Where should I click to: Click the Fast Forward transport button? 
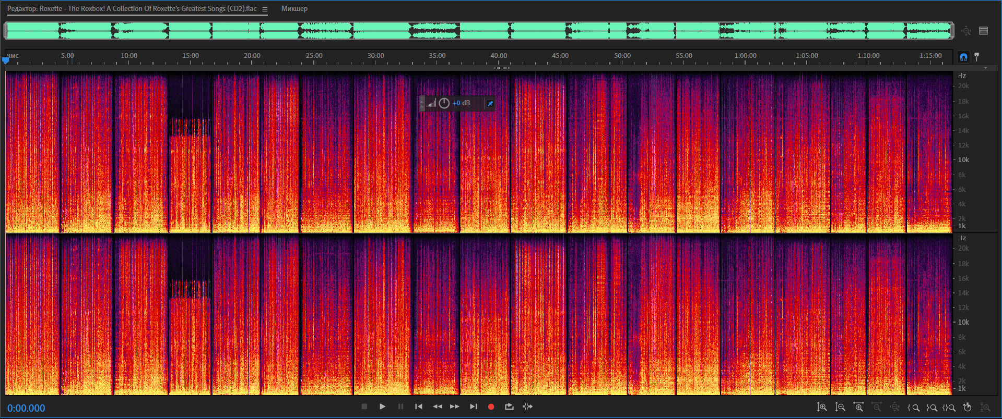(455, 406)
